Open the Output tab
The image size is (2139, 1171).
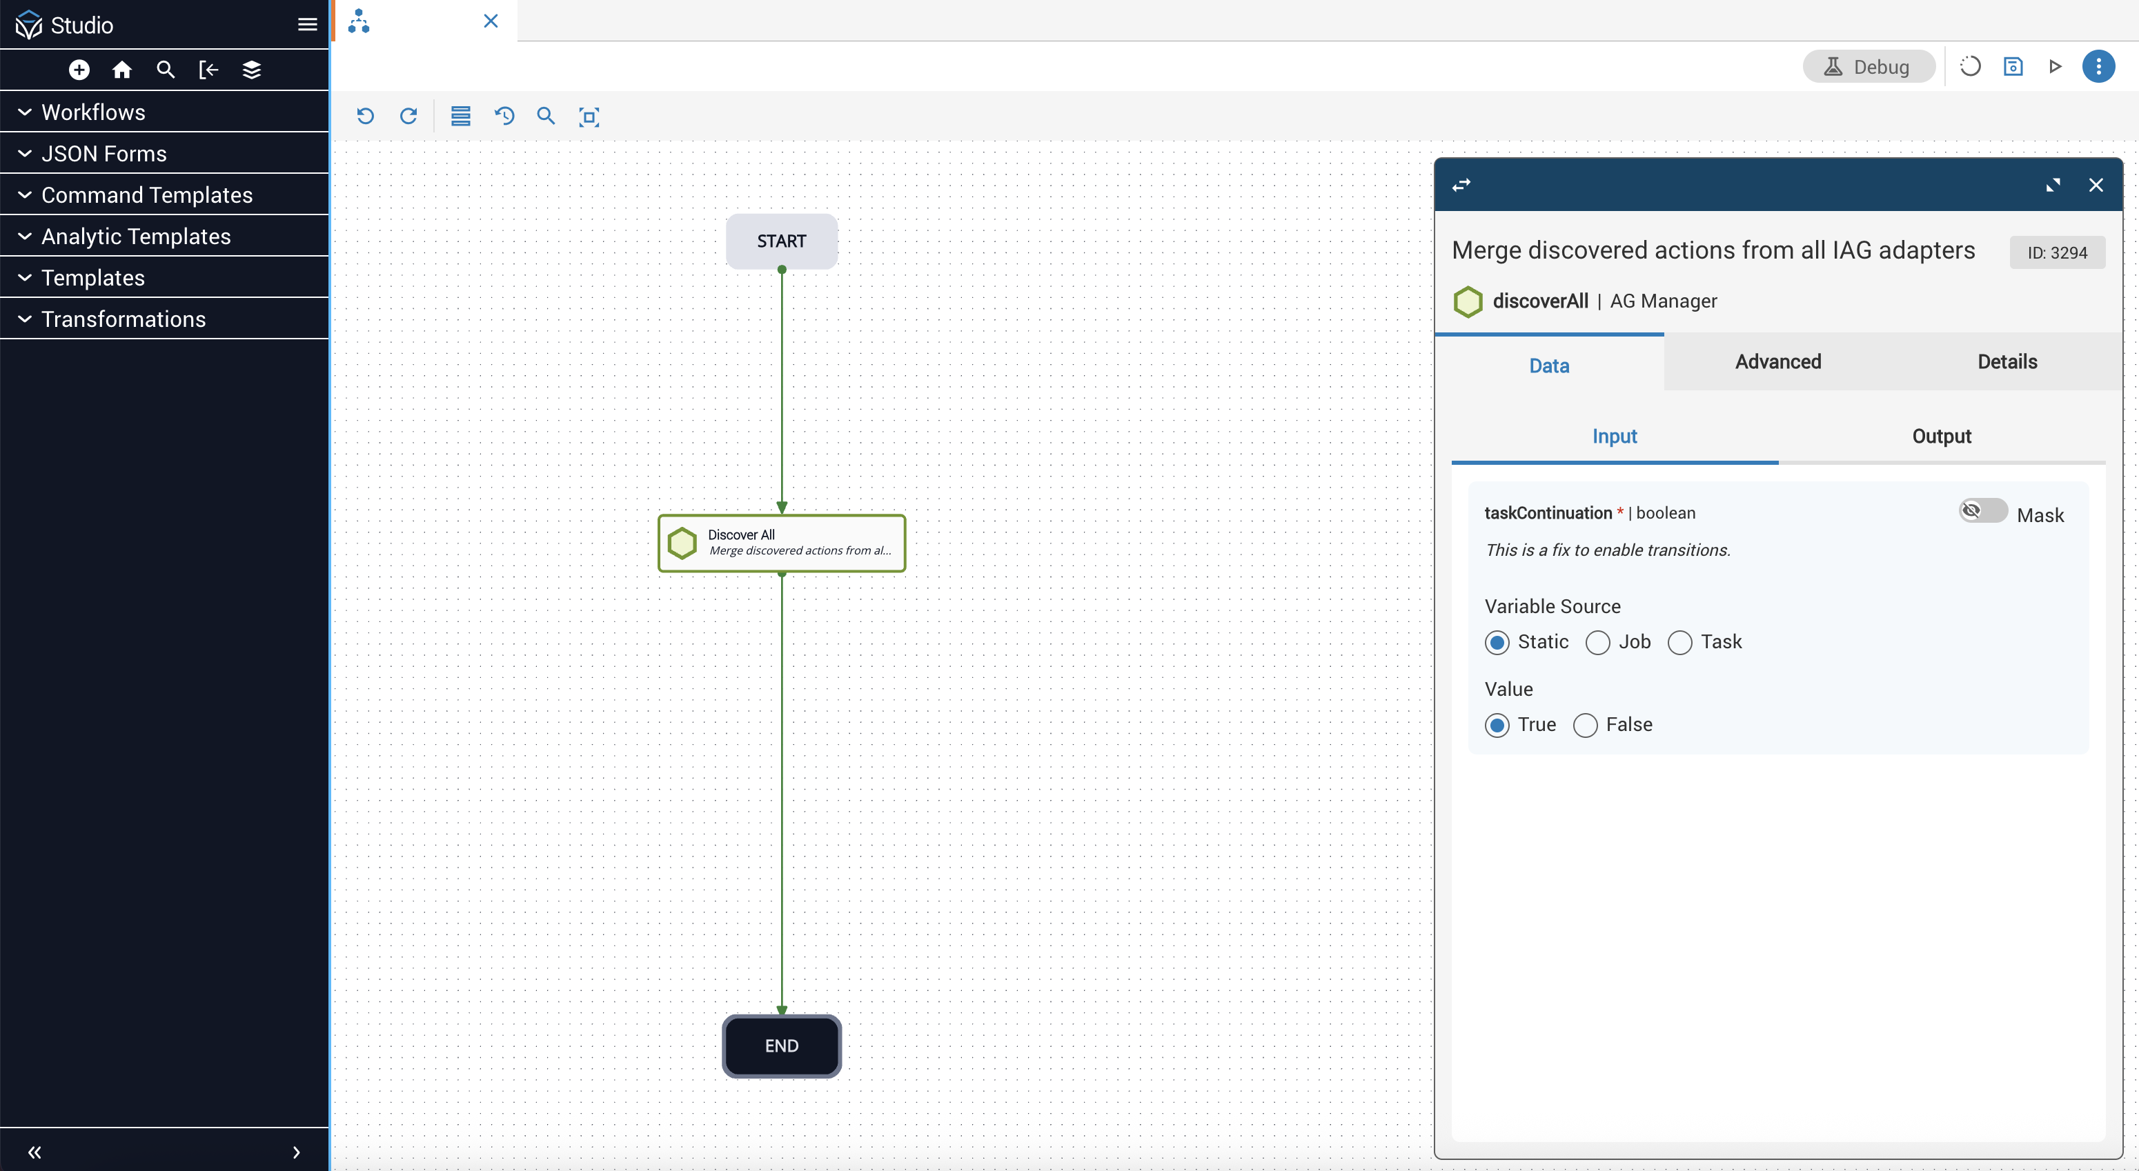[x=1942, y=437]
